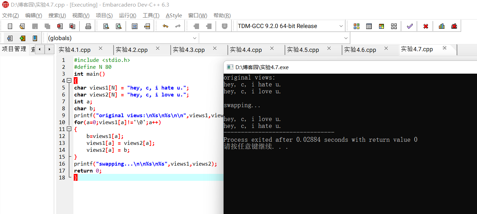
Task: Click the Open file toolbar icon
Action: 22,26
